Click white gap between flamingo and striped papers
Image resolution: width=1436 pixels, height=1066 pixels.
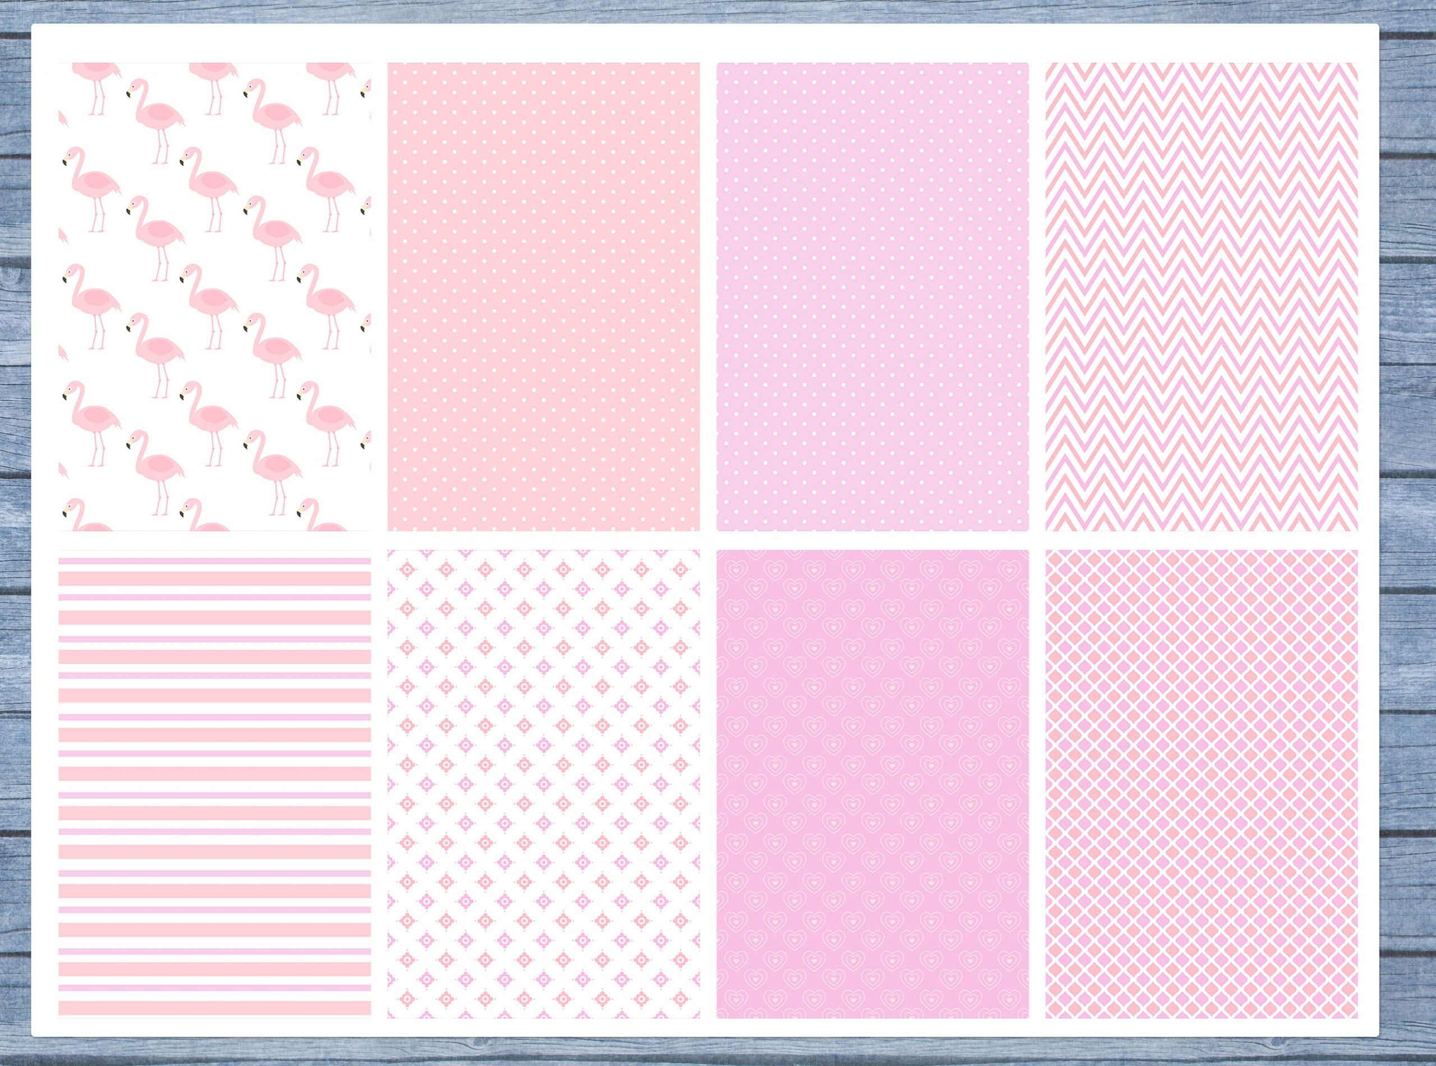tap(214, 540)
